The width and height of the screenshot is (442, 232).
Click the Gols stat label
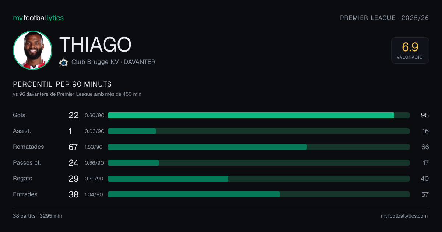click(19, 115)
